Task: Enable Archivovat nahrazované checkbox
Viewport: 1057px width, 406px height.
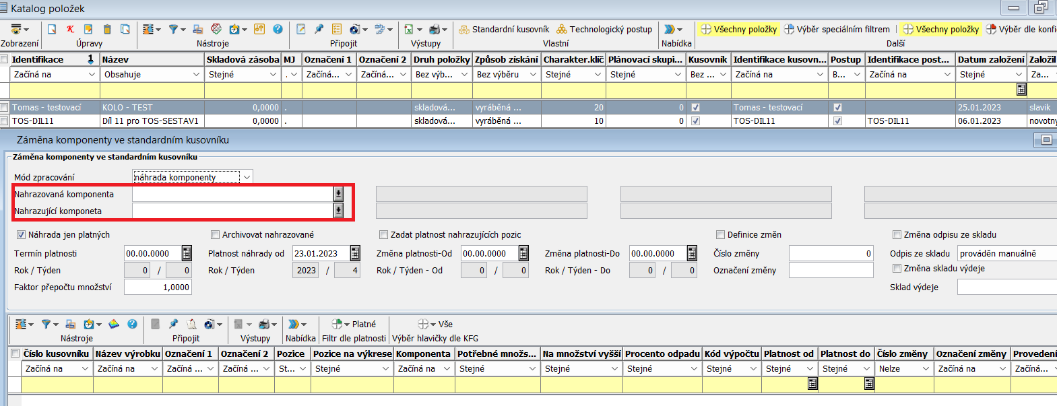Action: 216,235
